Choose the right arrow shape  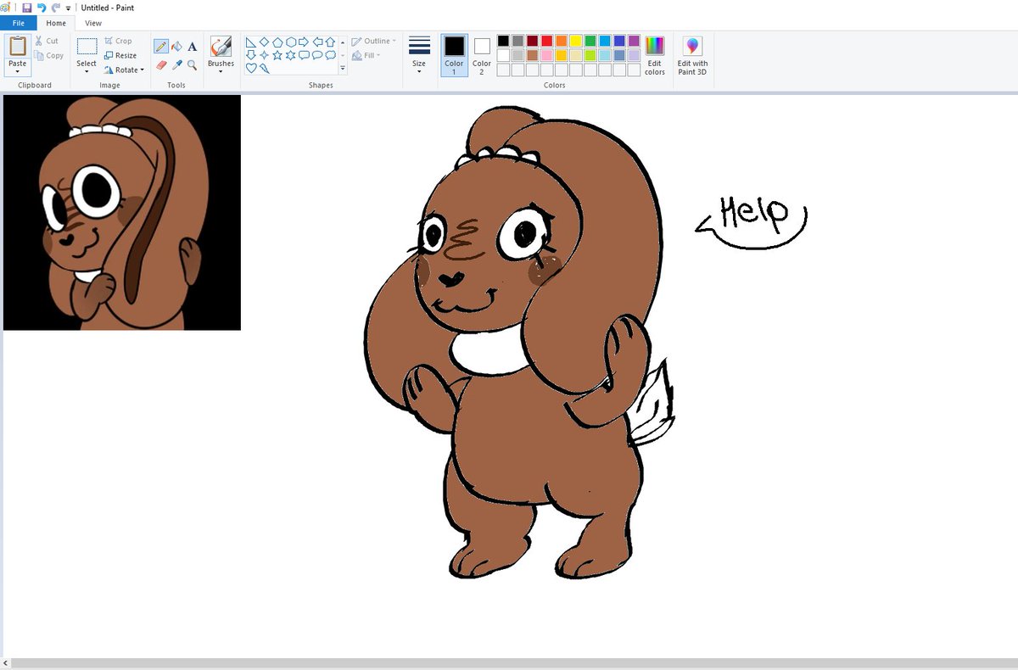pos(304,42)
